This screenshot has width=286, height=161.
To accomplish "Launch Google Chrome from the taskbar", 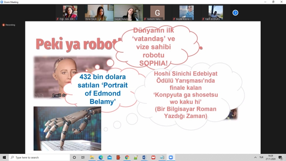I will click(x=127, y=157).
